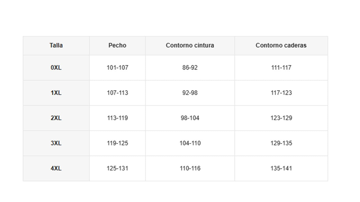Click the Talla column header
The image size is (360, 202).
coord(56,45)
